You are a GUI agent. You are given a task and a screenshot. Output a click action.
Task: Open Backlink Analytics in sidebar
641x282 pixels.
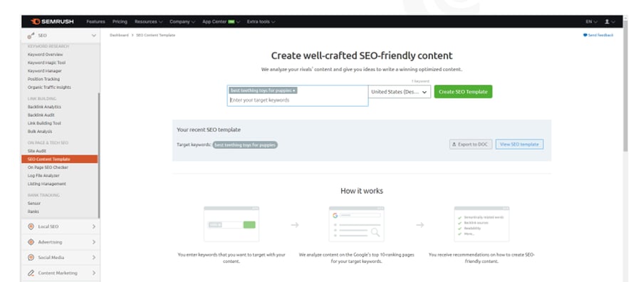44,107
